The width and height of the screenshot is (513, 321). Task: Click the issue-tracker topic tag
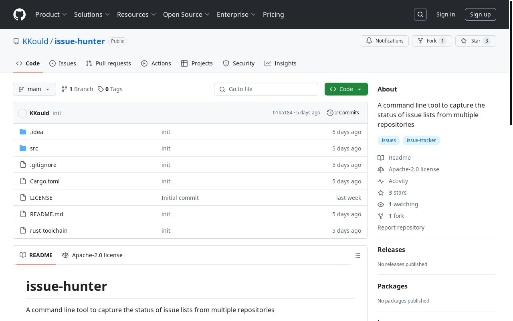(x=421, y=140)
